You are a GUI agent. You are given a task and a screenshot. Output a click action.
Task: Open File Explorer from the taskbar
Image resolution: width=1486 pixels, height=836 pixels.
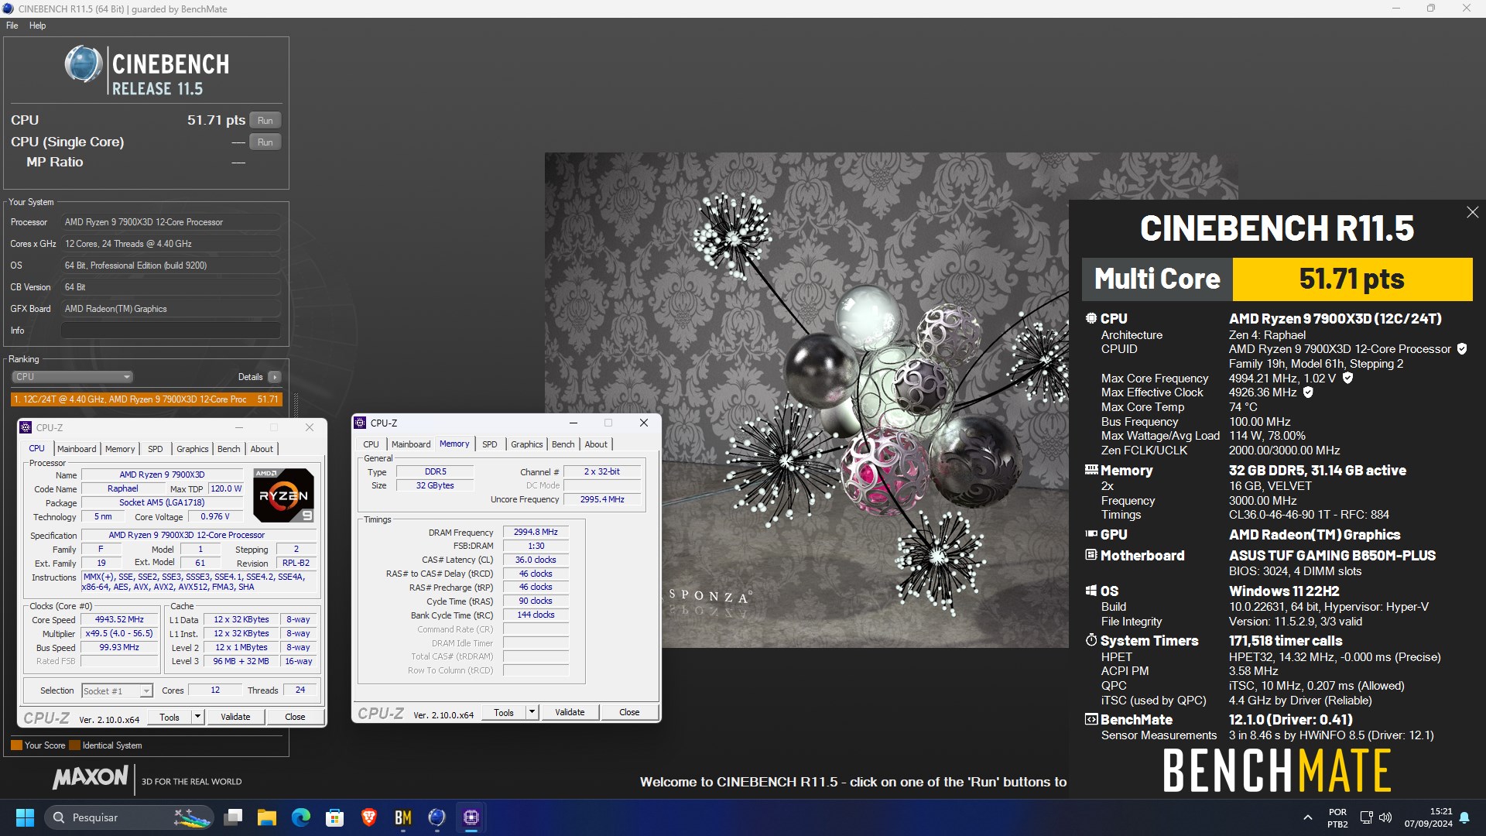(267, 817)
